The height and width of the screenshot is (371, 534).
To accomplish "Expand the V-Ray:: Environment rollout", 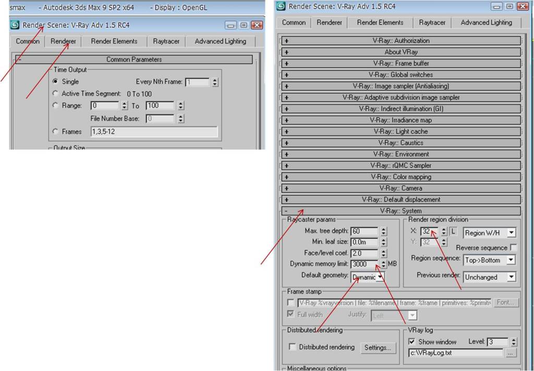I will 401,154.
